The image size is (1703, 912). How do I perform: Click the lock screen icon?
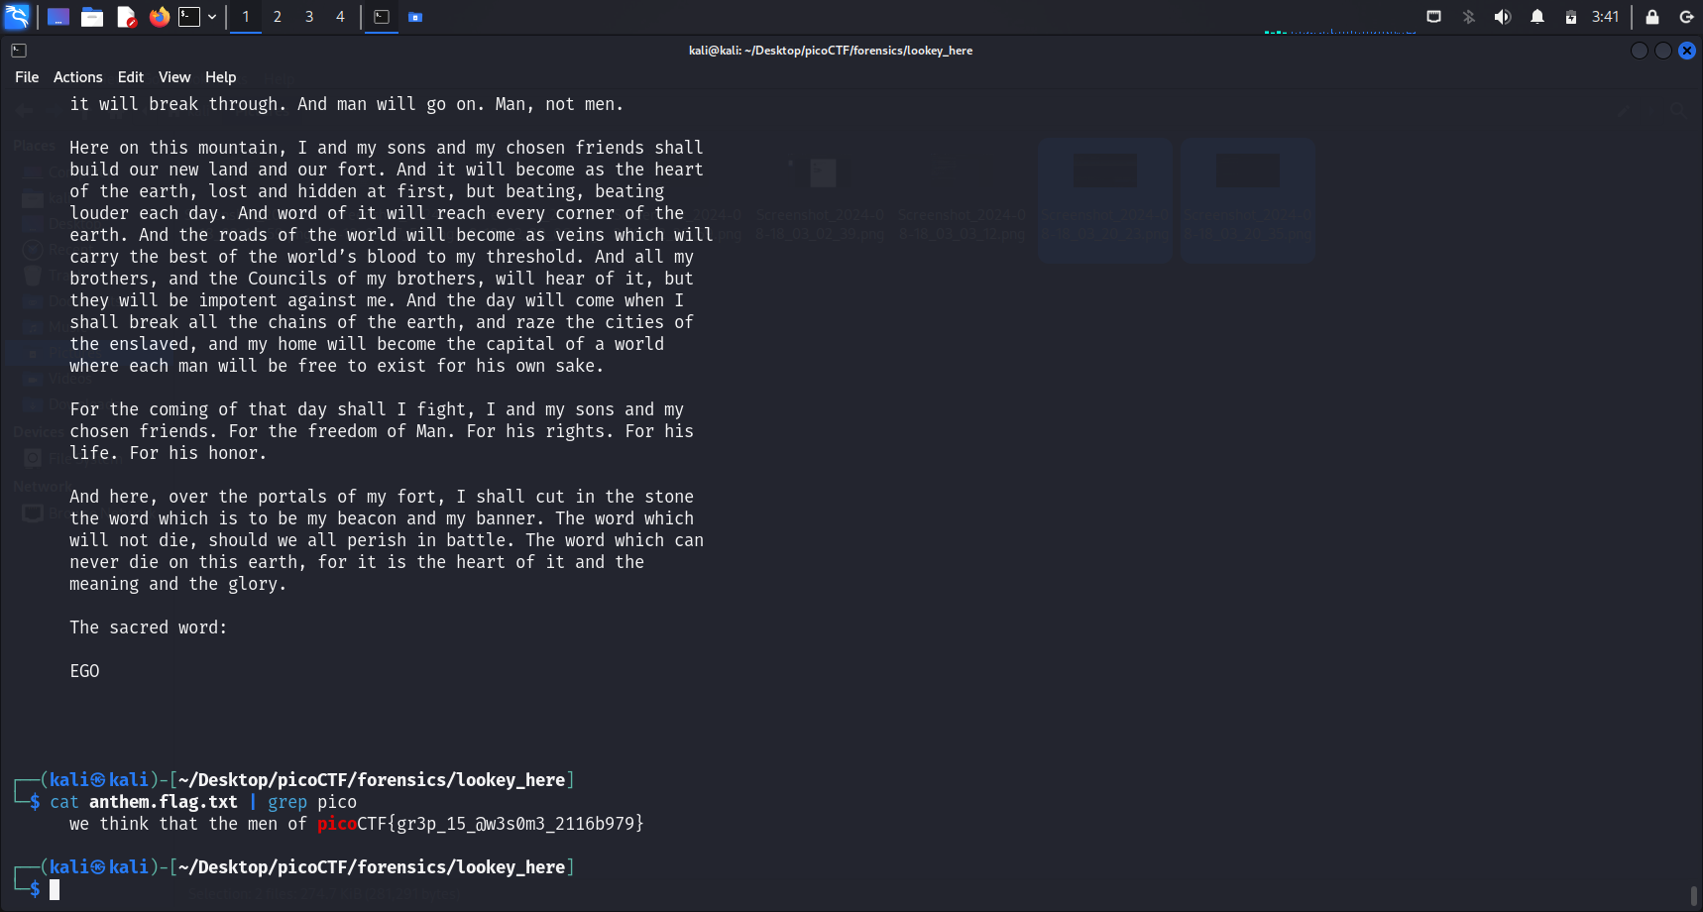[1652, 17]
